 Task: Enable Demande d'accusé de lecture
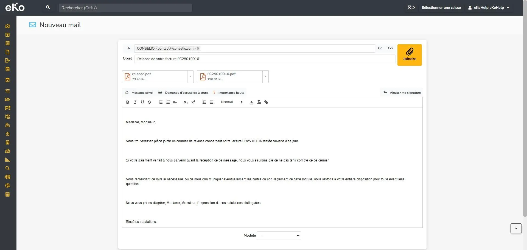(183, 93)
